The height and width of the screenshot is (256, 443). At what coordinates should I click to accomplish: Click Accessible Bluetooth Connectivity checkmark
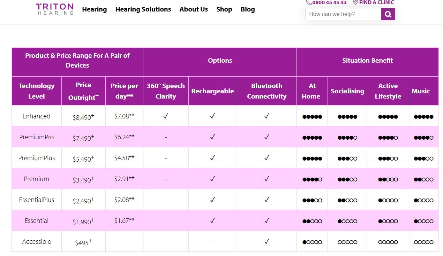pyautogui.click(x=267, y=241)
